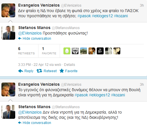Open the green egg avatar retweeter profile
This screenshot has width=147, height=128.
(x=67, y=51)
